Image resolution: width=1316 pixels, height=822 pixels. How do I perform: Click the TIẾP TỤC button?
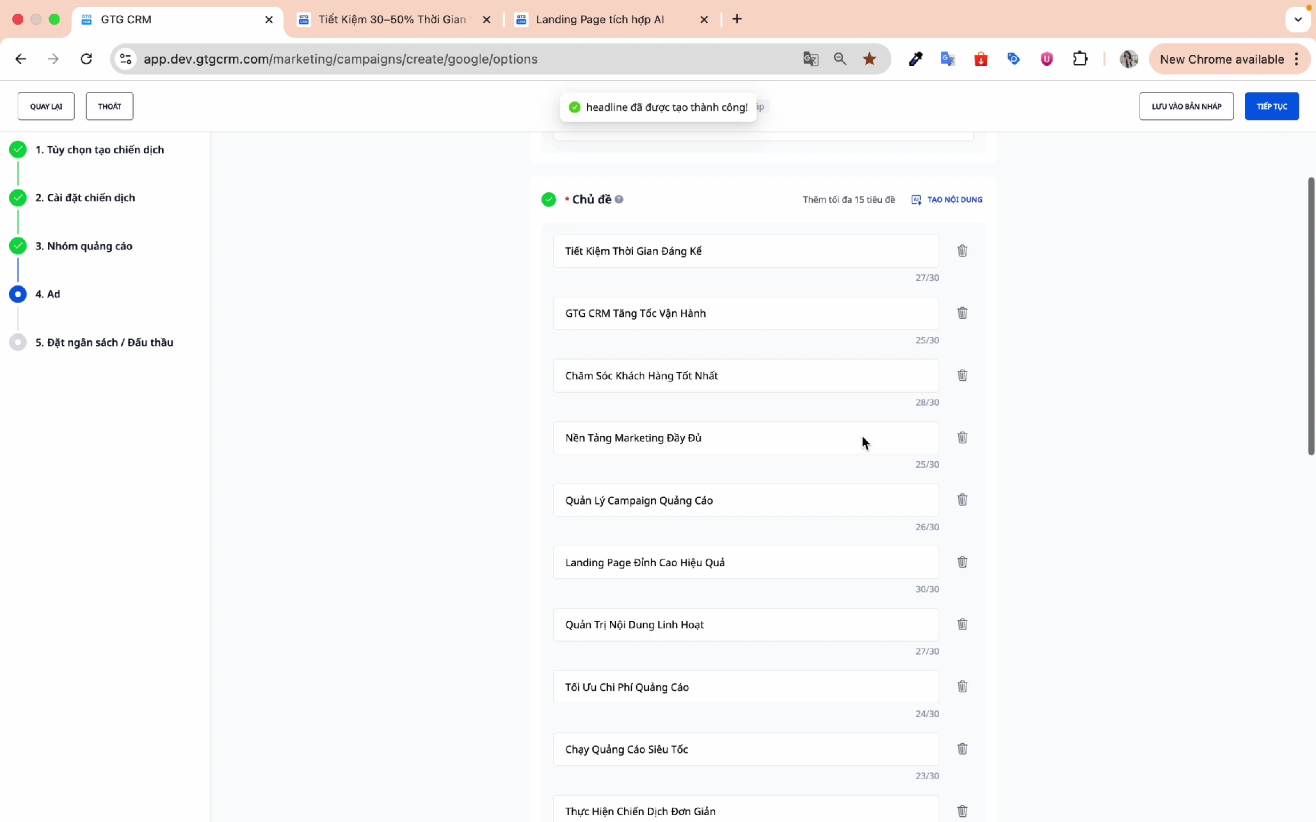pyautogui.click(x=1271, y=107)
